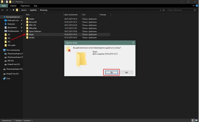The image size is (199, 122).
Task: Select the Yandex folder icon
Action: [x=27, y=37]
